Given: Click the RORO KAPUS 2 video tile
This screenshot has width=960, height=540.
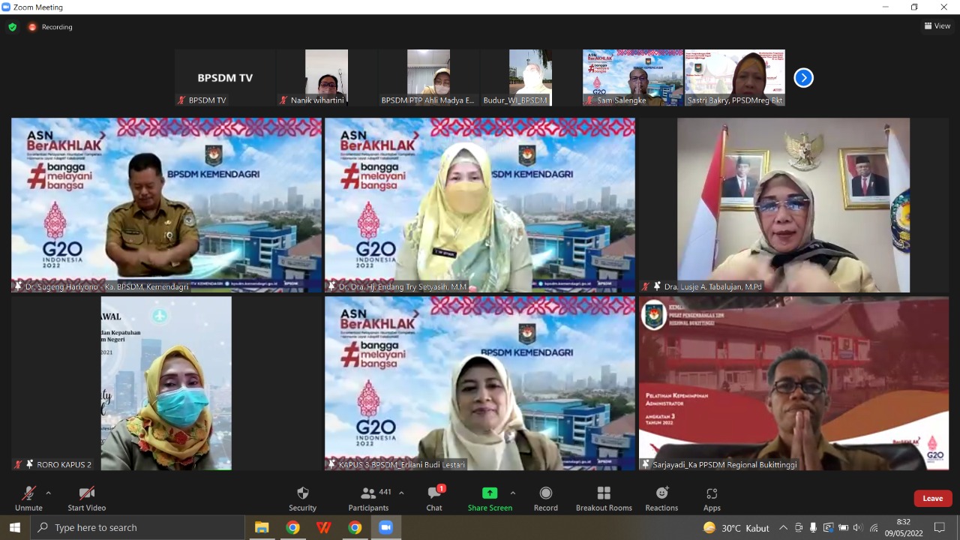Looking at the screenshot, I should tap(166, 383).
